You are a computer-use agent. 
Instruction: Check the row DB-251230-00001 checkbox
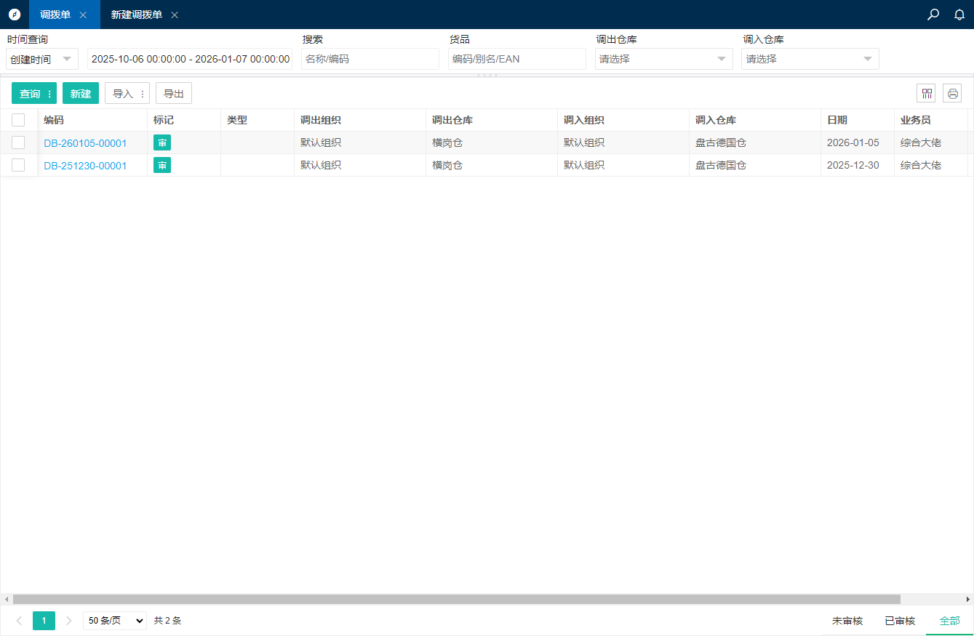(18, 166)
